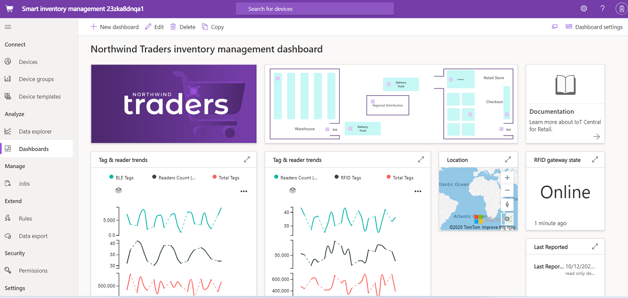Click Edit dashboard button
This screenshot has width=628, height=298.
click(154, 27)
